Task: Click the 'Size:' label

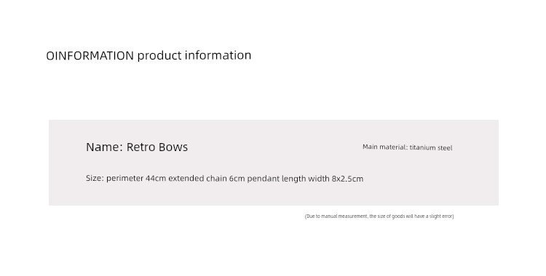Action: [x=95, y=179]
